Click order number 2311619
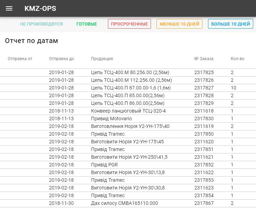The width and height of the screenshot is (256, 208). [204, 126]
